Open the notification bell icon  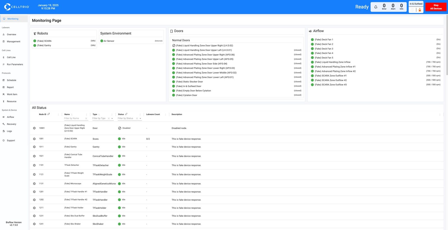tap(376, 7)
